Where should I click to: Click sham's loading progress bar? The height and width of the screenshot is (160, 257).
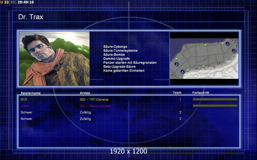tap(215, 106)
